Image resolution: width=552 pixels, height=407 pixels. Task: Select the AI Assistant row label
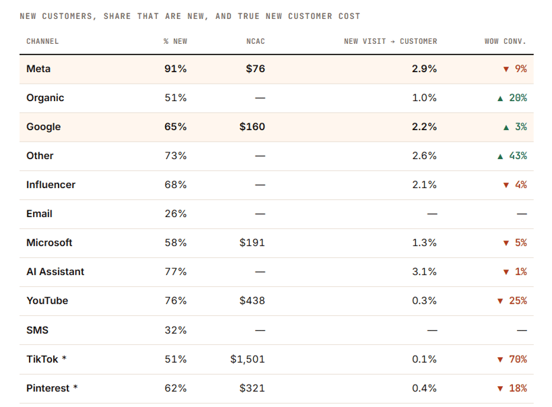point(55,272)
